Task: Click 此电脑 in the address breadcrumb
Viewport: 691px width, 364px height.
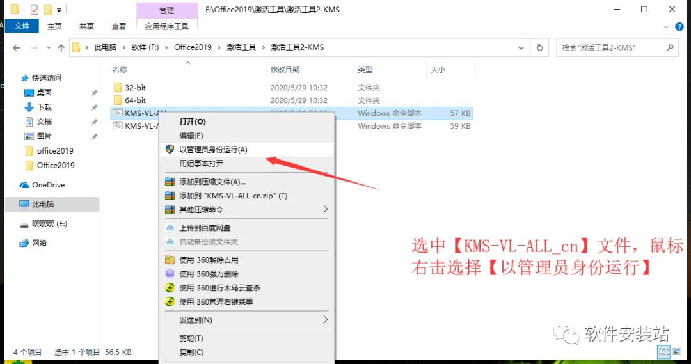Action: [x=106, y=47]
